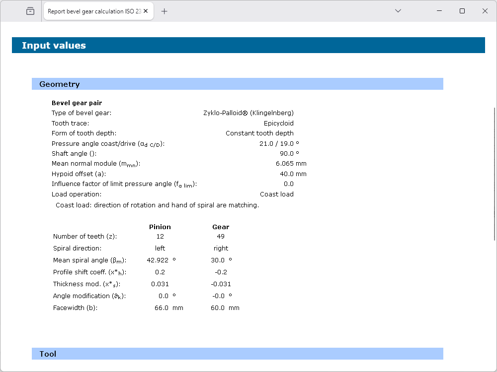Click the Zyklo-Palloid (Klingelnberg) gear type value
Screen dimensions: 497x372
tap(248, 113)
